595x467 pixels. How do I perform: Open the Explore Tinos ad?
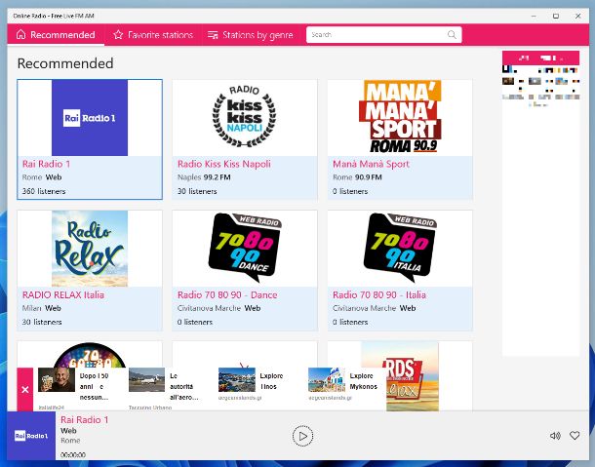pyautogui.click(x=254, y=384)
